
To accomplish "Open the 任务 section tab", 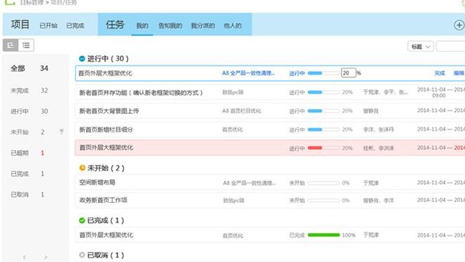I will 115,25.
